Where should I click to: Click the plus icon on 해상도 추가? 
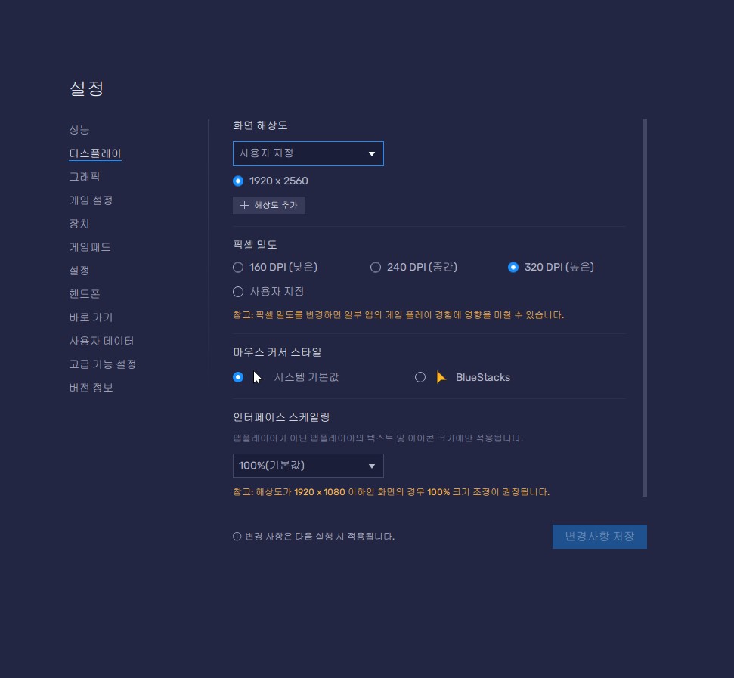coord(243,205)
